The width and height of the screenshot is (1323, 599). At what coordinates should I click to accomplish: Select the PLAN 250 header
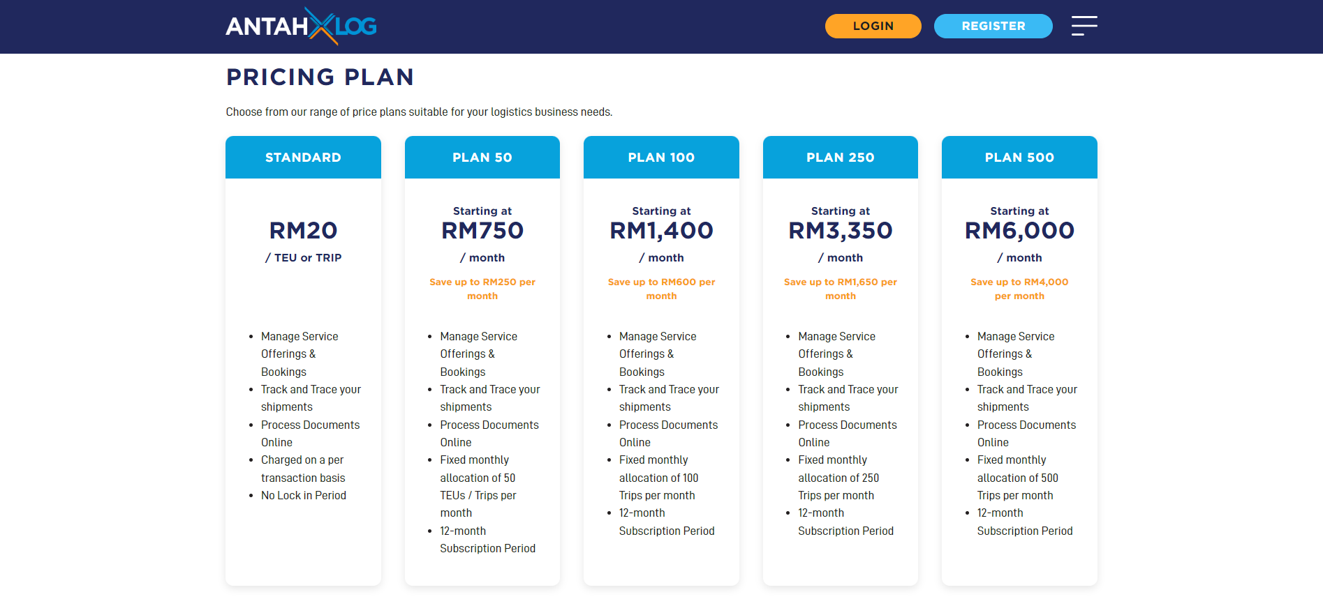[841, 158]
